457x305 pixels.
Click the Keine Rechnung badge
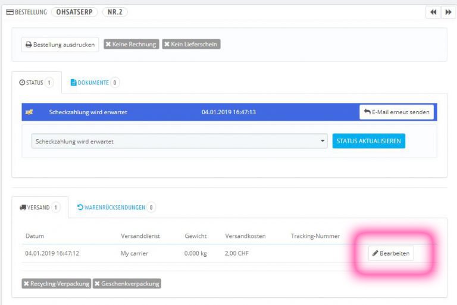131,44
